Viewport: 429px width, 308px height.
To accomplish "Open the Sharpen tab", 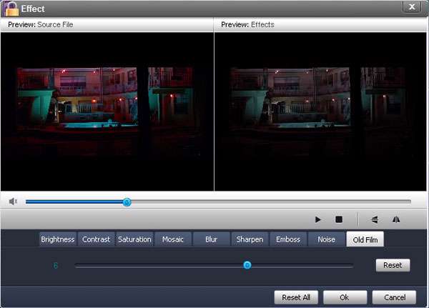I will point(250,239).
